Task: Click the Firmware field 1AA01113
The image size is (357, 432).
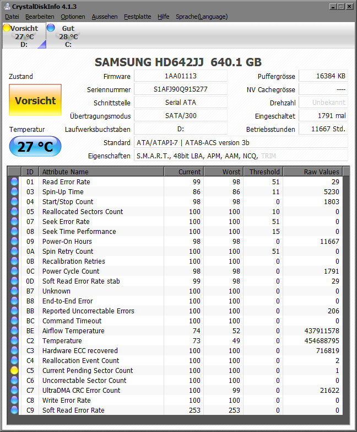Action: (180, 76)
